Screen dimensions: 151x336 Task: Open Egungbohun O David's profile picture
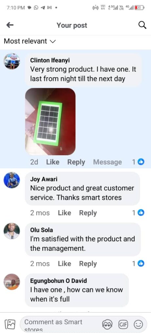(12, 282)
